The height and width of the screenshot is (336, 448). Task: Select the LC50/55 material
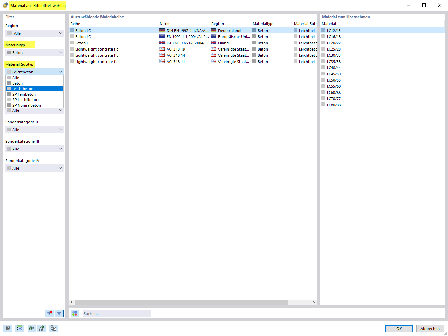click(382, 80)
